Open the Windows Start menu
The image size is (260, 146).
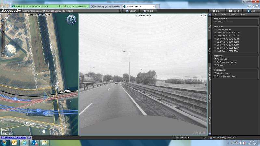[4, 143]
